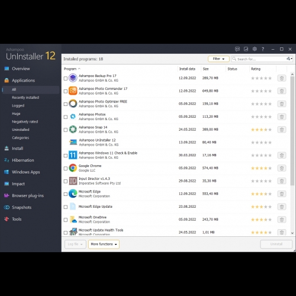296x296 pixels.
Task: Open settings gear icon
Action: [x=255, y=49]
